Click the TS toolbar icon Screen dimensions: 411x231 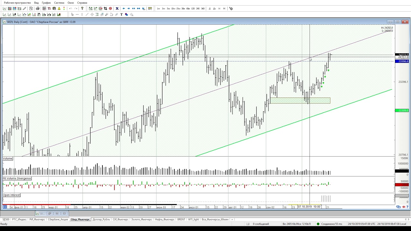pos(19,8)
